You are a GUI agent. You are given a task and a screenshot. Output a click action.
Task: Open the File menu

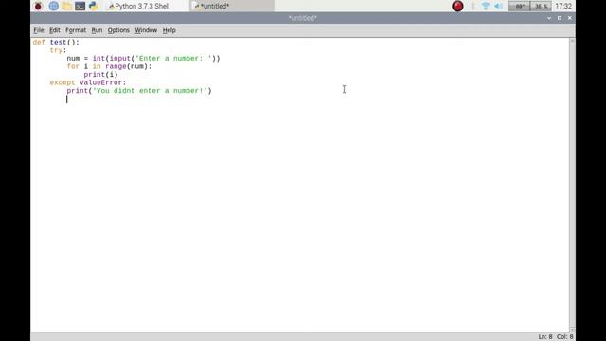point(39,30)
